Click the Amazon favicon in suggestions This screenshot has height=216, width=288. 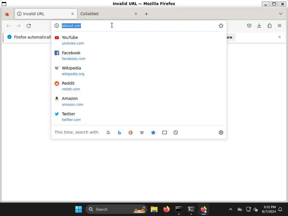[x=57, y=99]
